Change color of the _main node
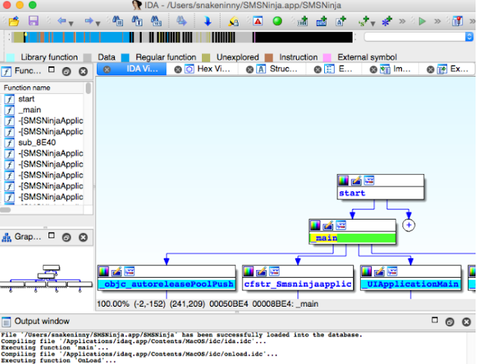 pos(315,226)
